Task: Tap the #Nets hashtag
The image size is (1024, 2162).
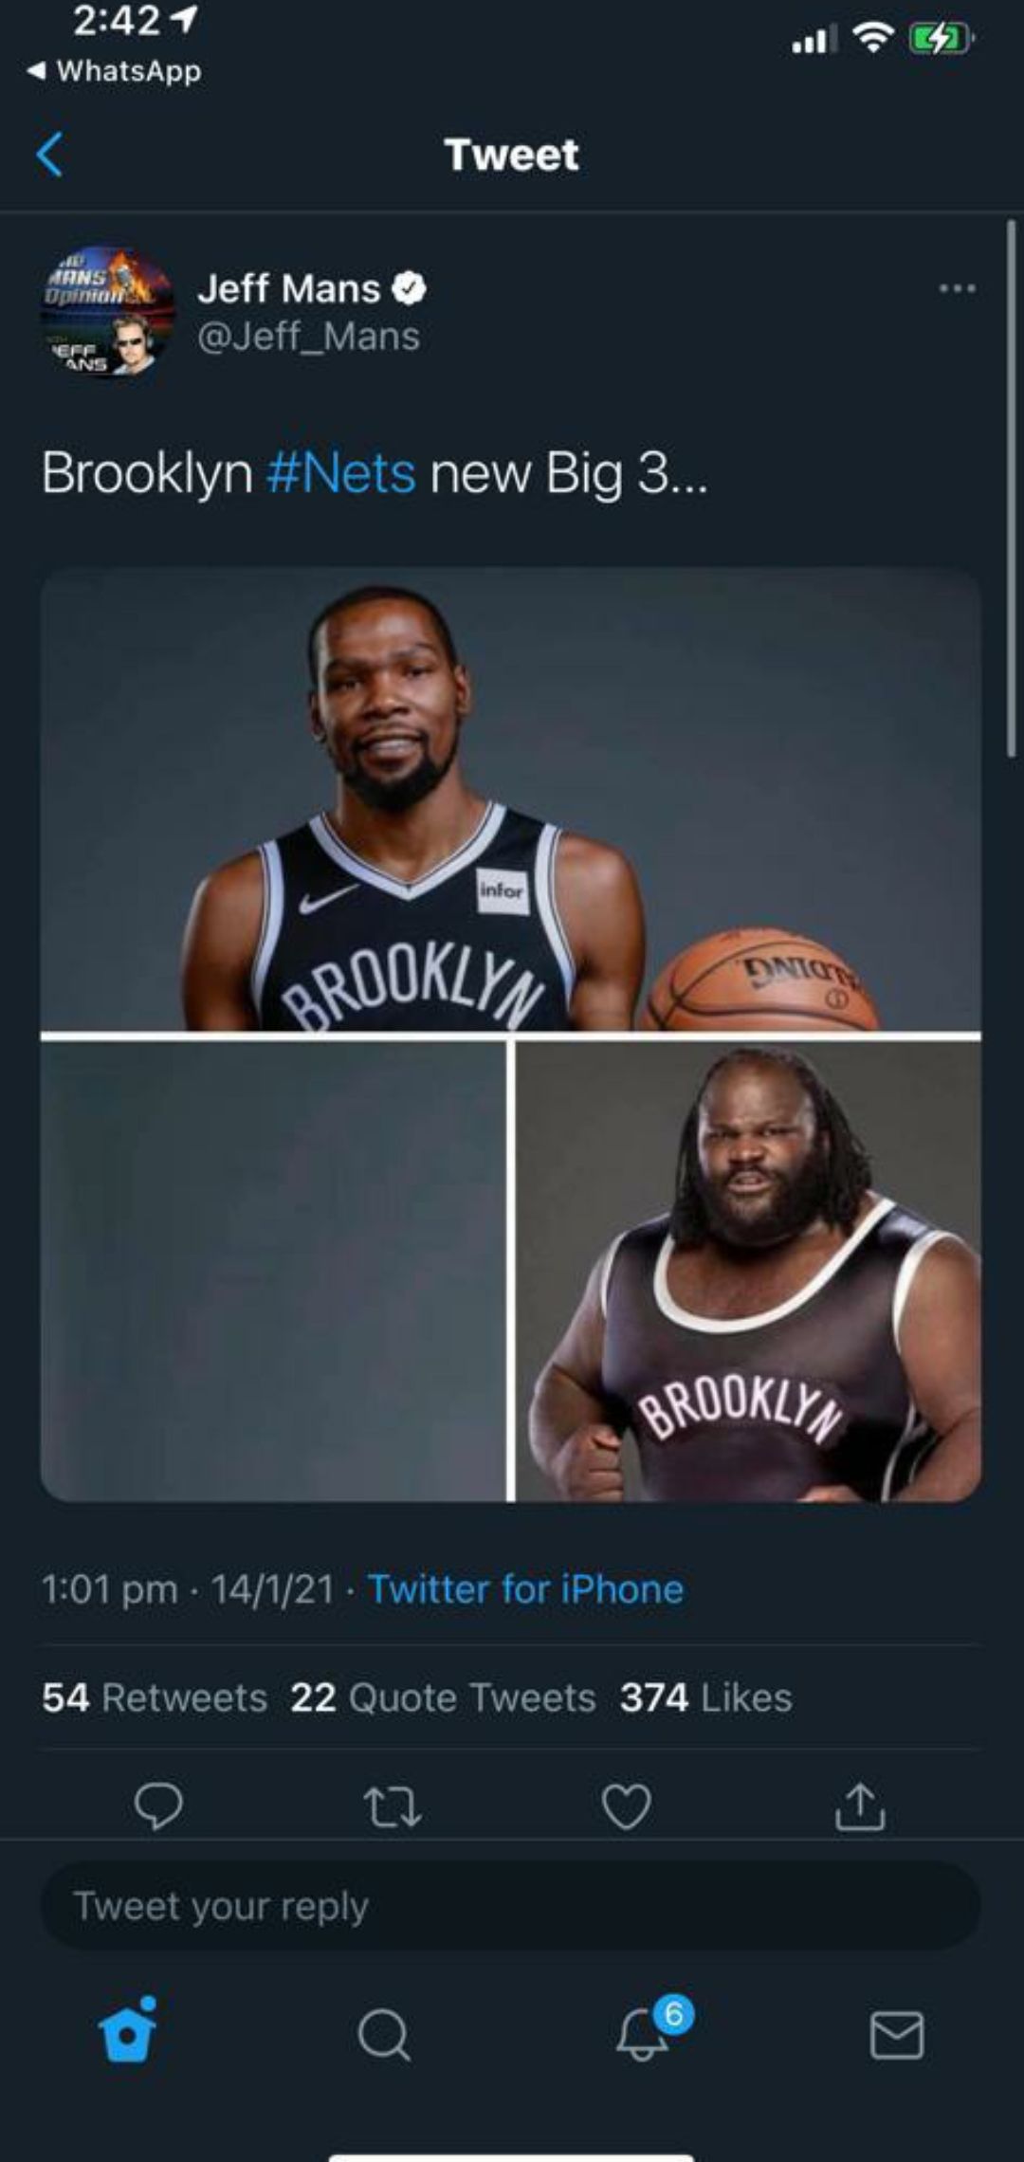Action: coord(341,473)
